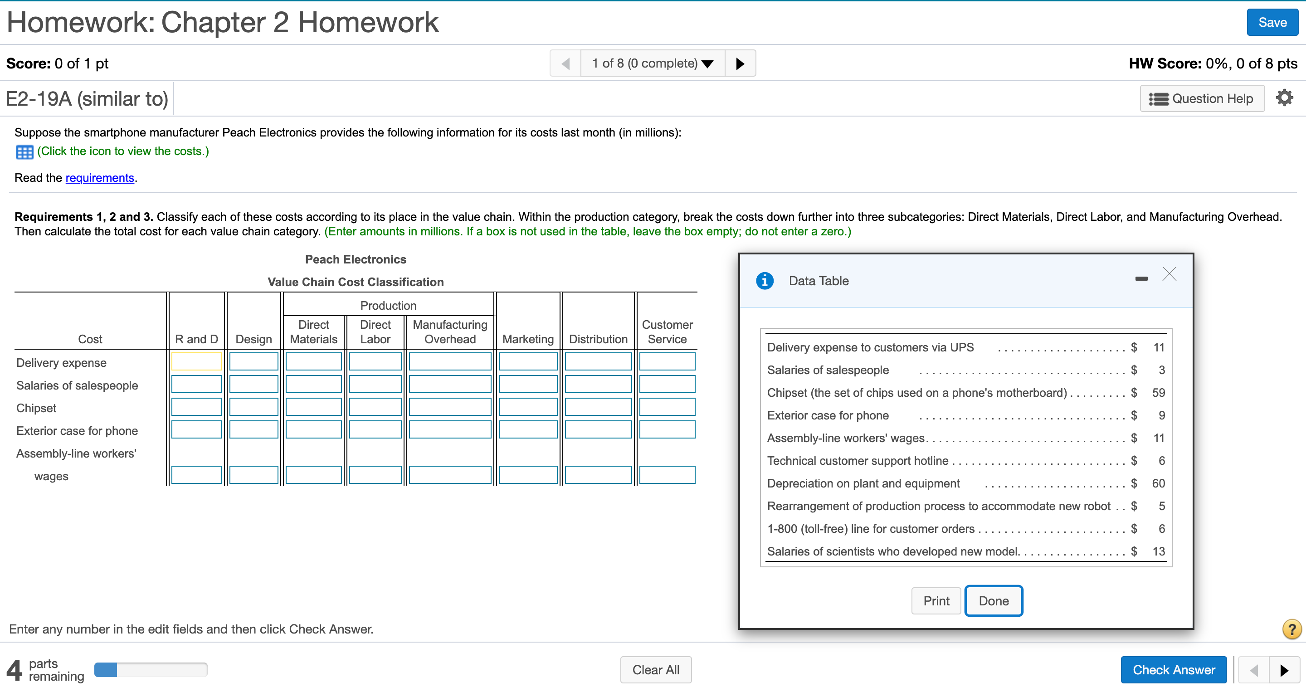Go to previous question using left arrow
Screen dimensions: 1306x697
pyautogui.click(x=565, y=63)
